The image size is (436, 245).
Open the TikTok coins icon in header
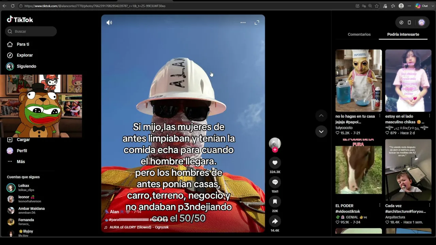pos(401,22)
